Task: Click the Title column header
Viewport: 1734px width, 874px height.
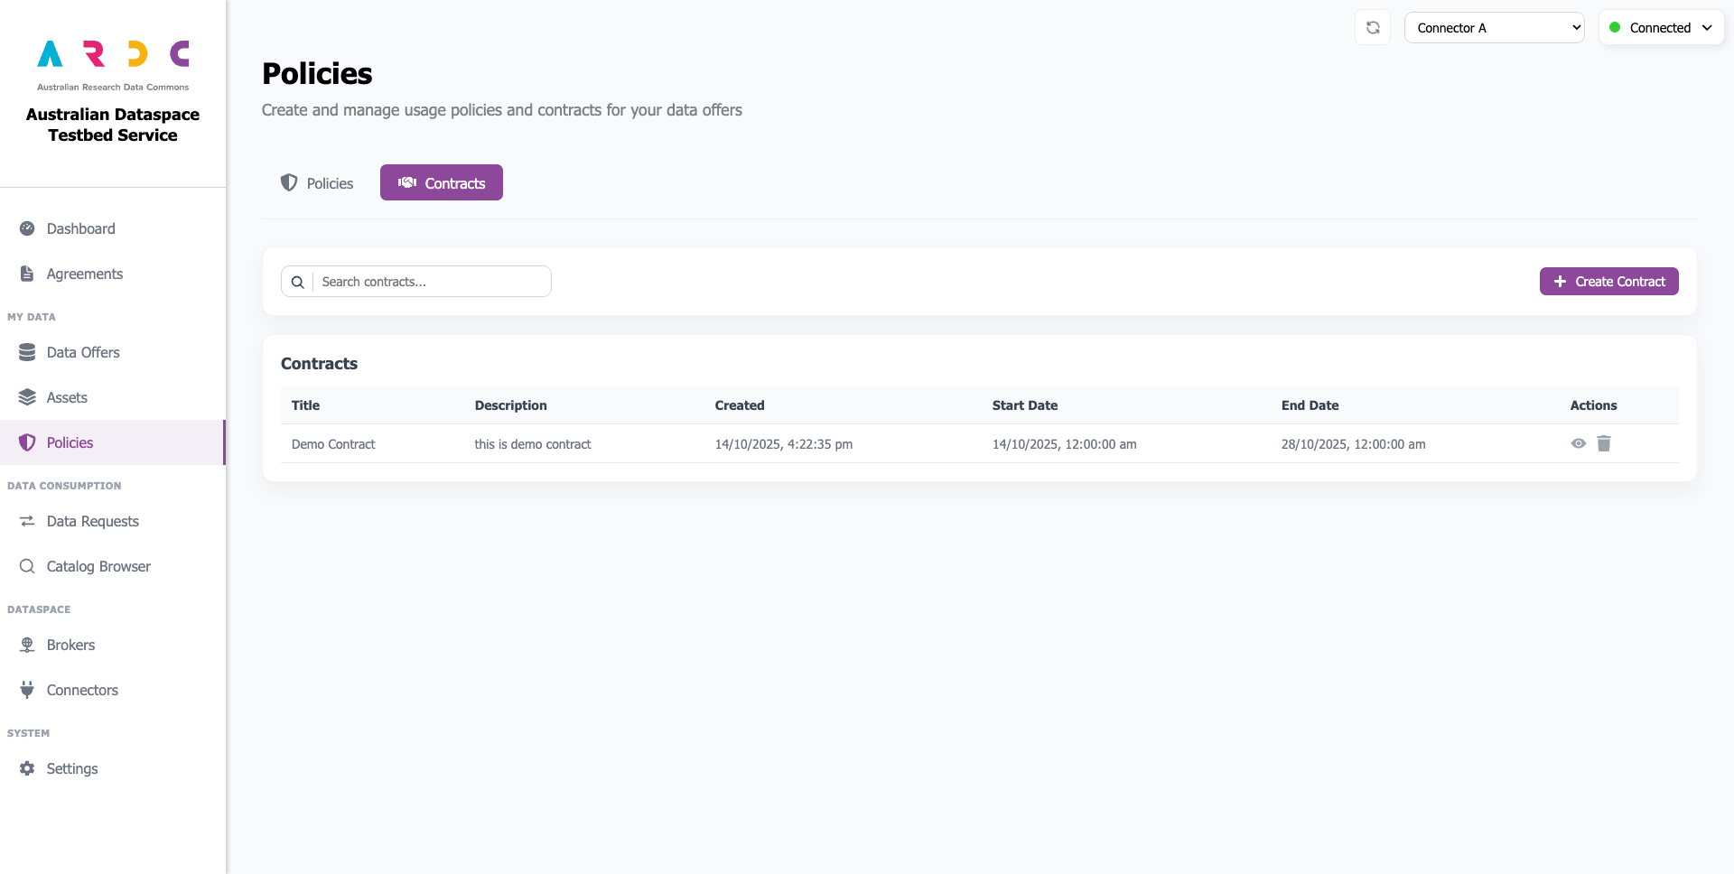Action: pos(305,405)
